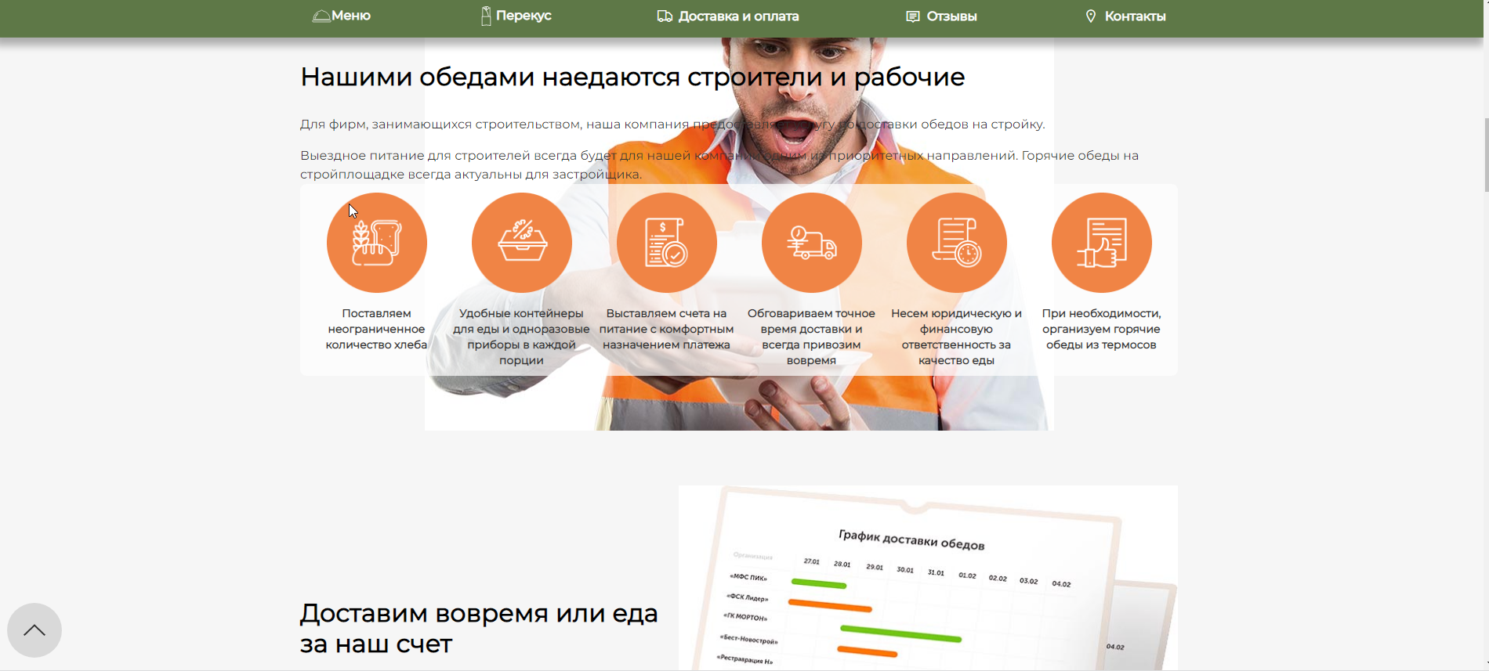1489x671 pixels.
Task: Click the food container orange icon
Action: 521,243
